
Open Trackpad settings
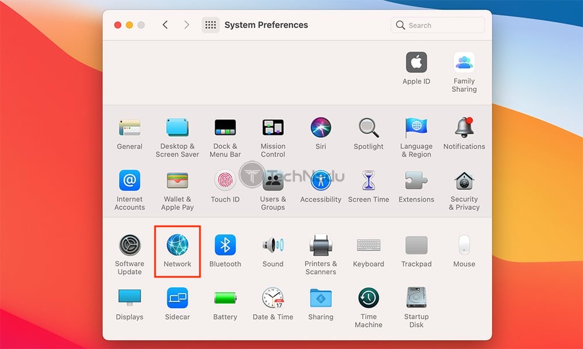(416, 245)
